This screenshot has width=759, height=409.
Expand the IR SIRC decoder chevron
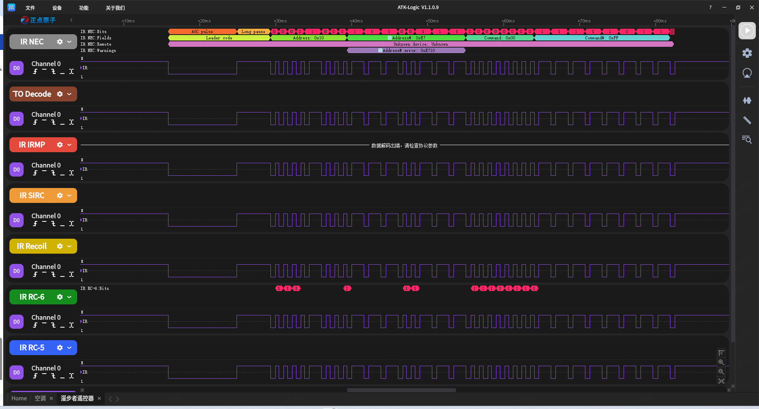pos(69,195)
